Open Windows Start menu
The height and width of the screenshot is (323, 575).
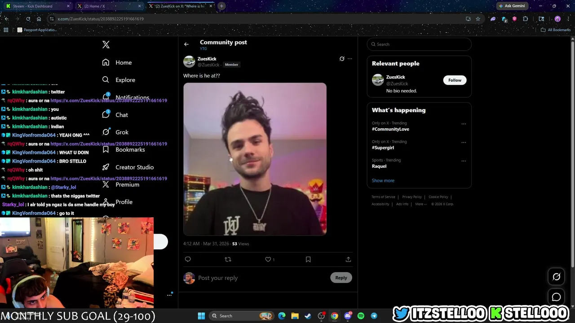(x=201, y=316)
